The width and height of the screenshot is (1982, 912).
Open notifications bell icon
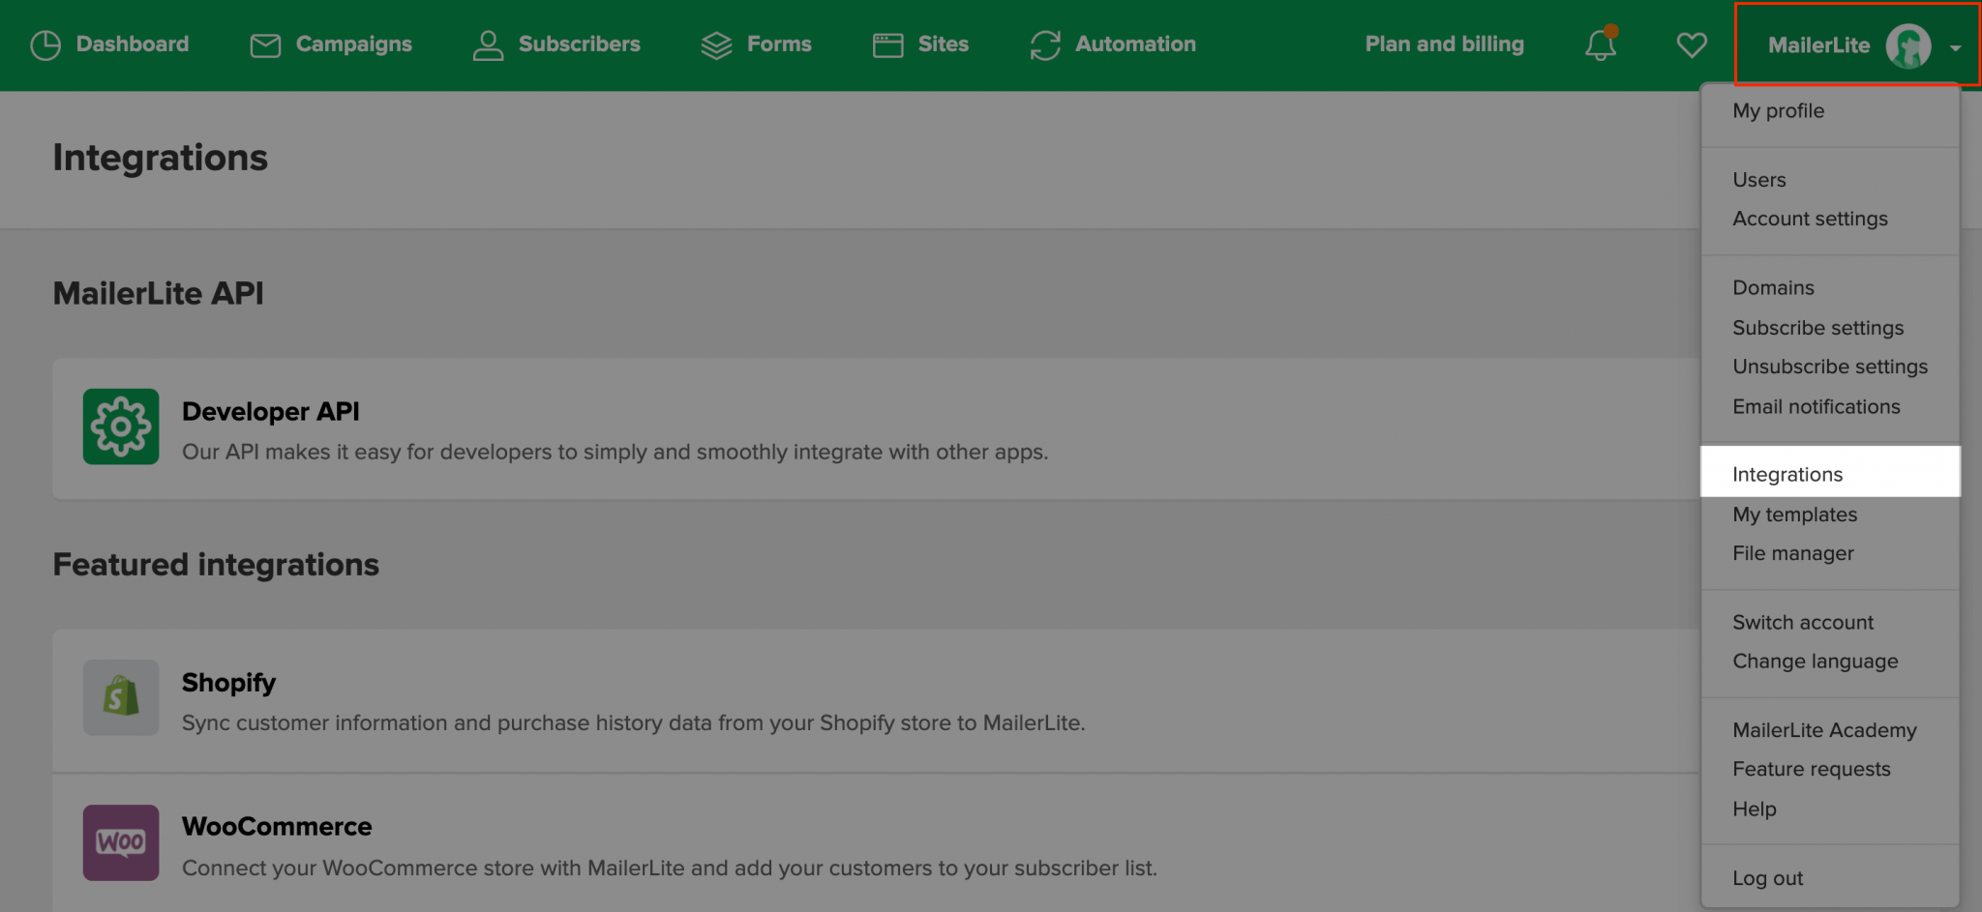click(x=1601, y=44)
